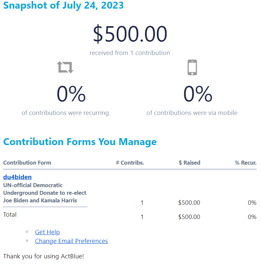Click the # Contribs. column header
This screenshot has height=265, width=261.
tap(130, 163)
